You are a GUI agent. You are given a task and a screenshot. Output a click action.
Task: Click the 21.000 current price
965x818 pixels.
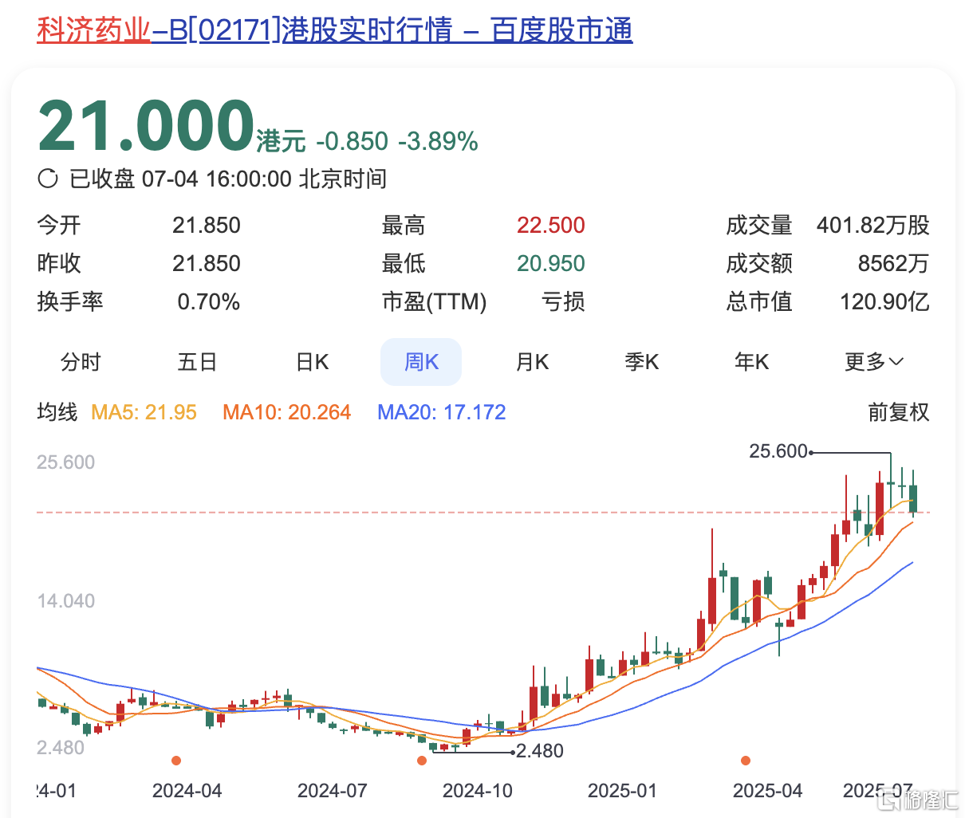pos(146,125)
